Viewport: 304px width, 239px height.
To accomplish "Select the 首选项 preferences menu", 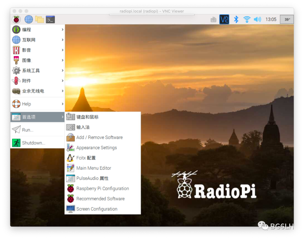I will point(38,117).
